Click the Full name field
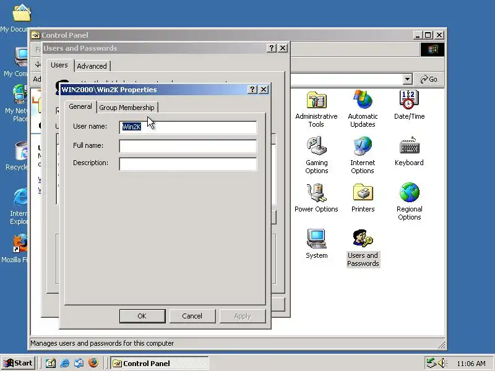Viewport: 495px width, 371px height. [x=188, y=146]
